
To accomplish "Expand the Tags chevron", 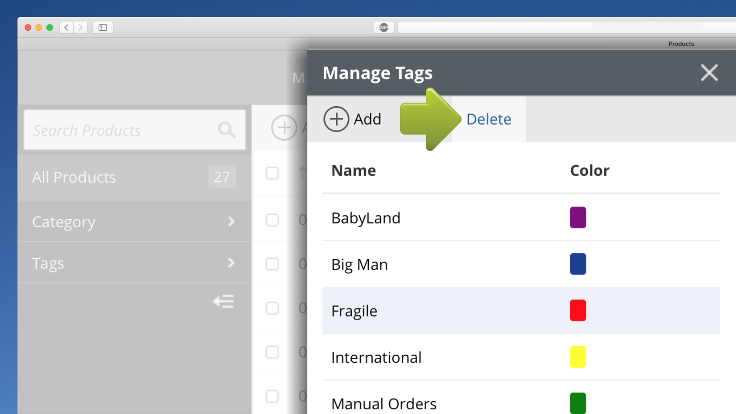I will pyautogui.click(x=231, y=263).
